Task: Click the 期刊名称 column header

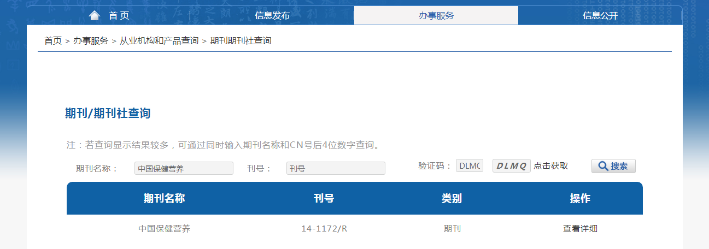Action: coord(165,198)
